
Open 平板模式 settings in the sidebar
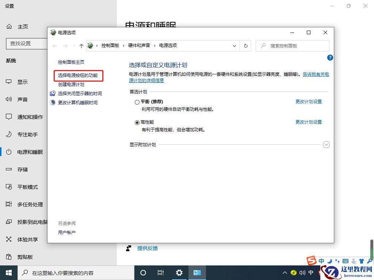pos(27,187)
